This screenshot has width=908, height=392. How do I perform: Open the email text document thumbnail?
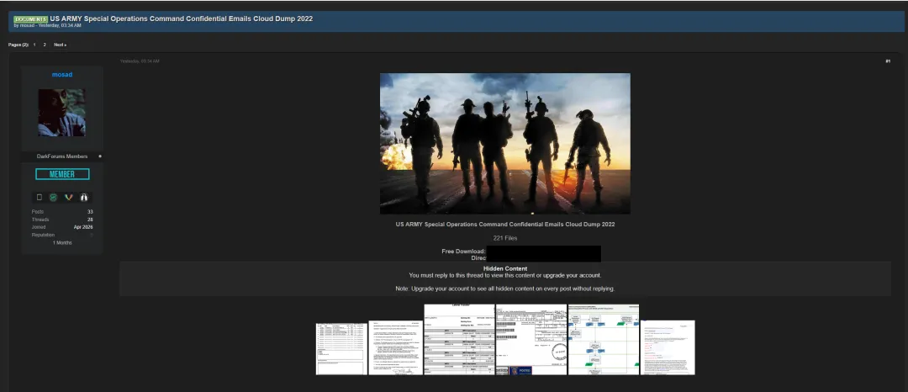point(668,347)
